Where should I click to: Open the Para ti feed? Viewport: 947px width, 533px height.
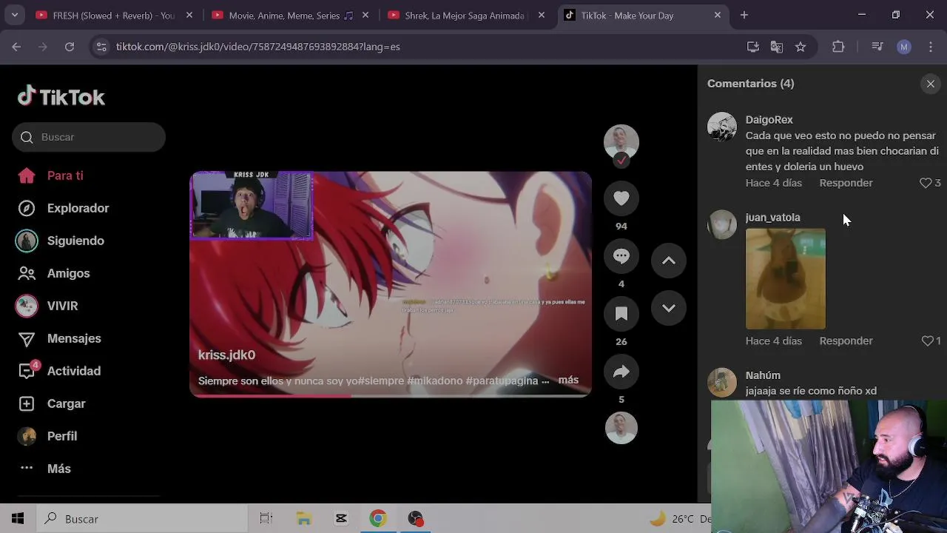65,175
